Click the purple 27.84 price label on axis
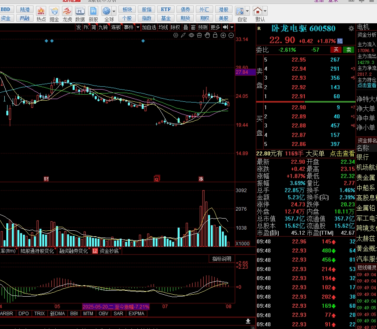Screen dimensions: 377x329 point(245,72)
